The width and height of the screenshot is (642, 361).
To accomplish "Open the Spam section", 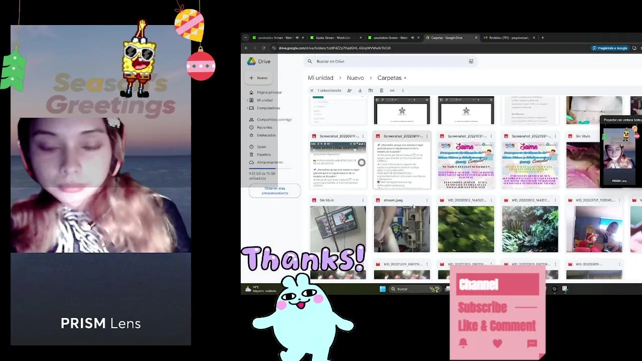I will 261,147.
